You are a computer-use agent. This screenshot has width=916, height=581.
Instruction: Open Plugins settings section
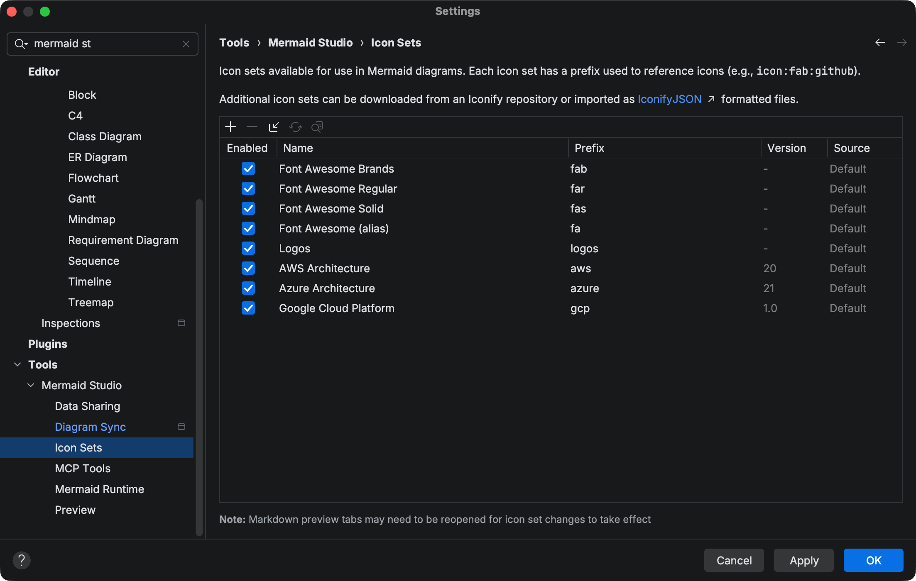tap(47, 344)
